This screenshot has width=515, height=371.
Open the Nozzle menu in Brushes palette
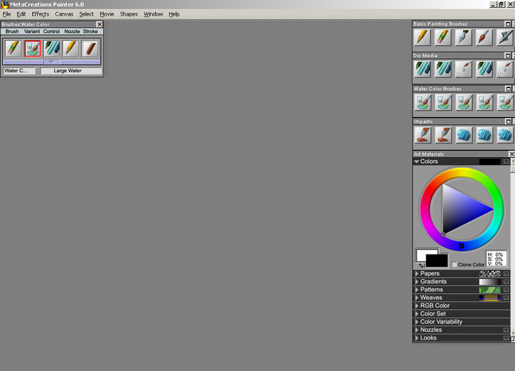pyautogui.click(x=72, y=32)
